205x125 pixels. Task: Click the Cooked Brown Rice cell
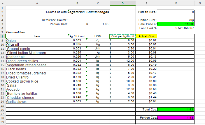tap(37, 81)
